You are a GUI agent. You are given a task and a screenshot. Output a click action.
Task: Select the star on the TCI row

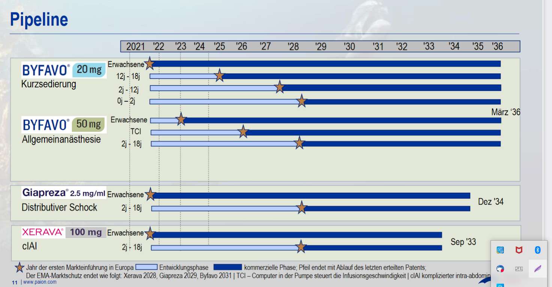pos(243,132)
